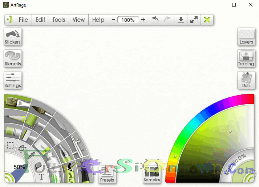Click the Undo arrow
Viewport: 259px width, 187px height.
pyautogui.click(x=155, y=20)
